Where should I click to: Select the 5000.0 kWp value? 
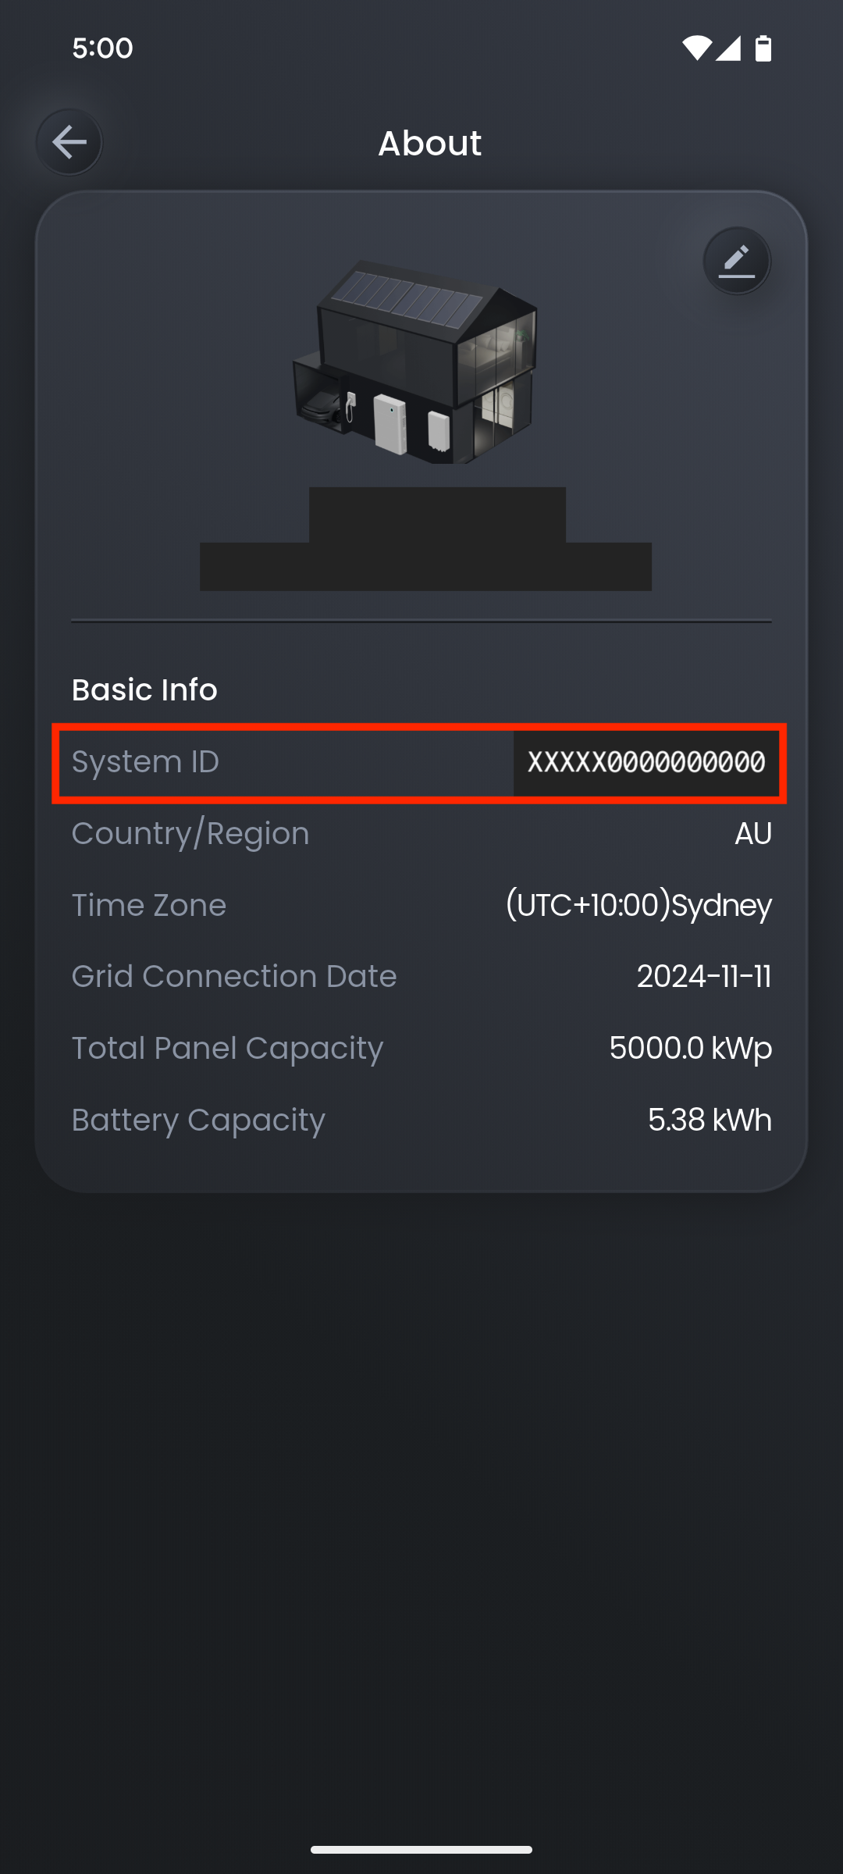click(x=691, y=1049)
